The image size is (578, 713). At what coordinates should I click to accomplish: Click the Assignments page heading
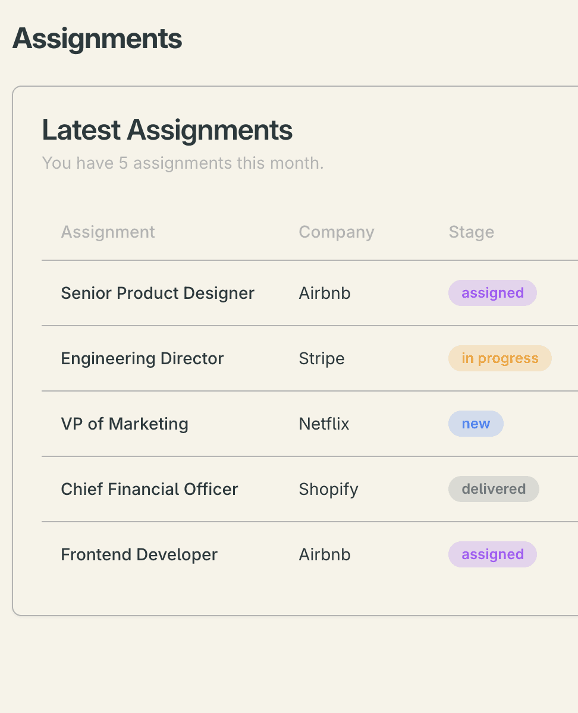coord(97,39)
